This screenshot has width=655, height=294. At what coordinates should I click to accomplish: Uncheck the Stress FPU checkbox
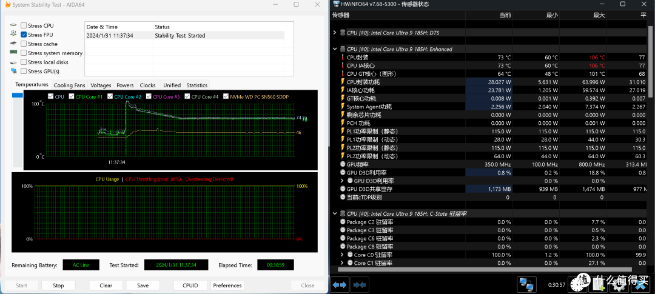[x=24, y=35]
